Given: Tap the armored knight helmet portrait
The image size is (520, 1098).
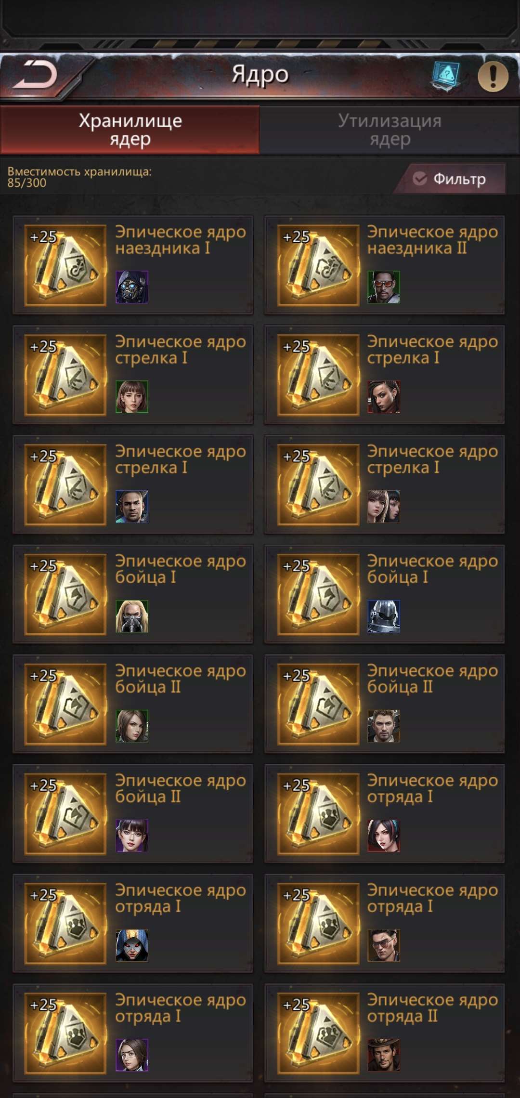Looking at the screenshot, I should [x=384, y=616].
